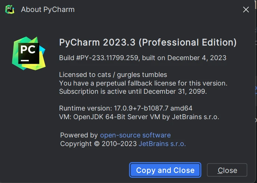The image size is (257, 183).
Task: Close the About dialog with X
Action: click(246, 9)
